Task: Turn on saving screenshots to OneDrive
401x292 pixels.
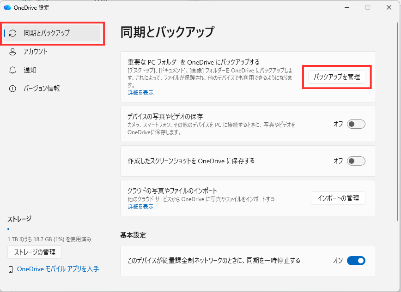Action: point(356,161)
